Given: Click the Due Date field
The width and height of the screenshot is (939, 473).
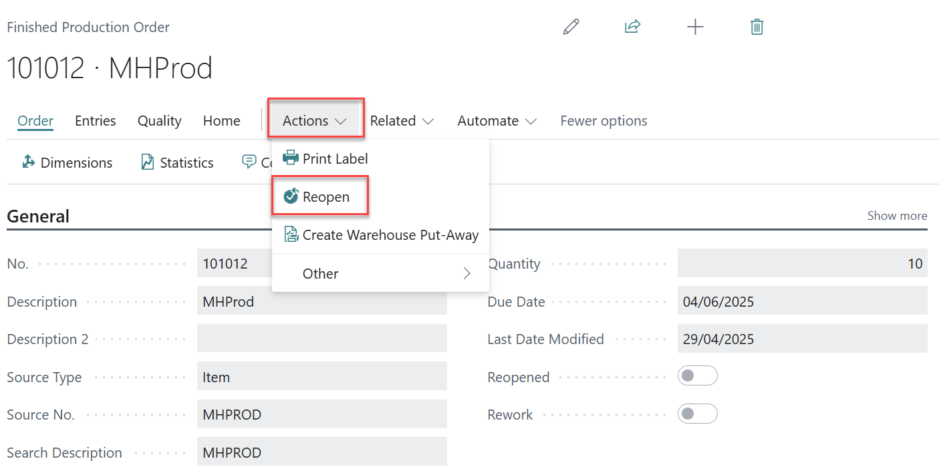Looking at the screenshot, I should tap(801, 301).
